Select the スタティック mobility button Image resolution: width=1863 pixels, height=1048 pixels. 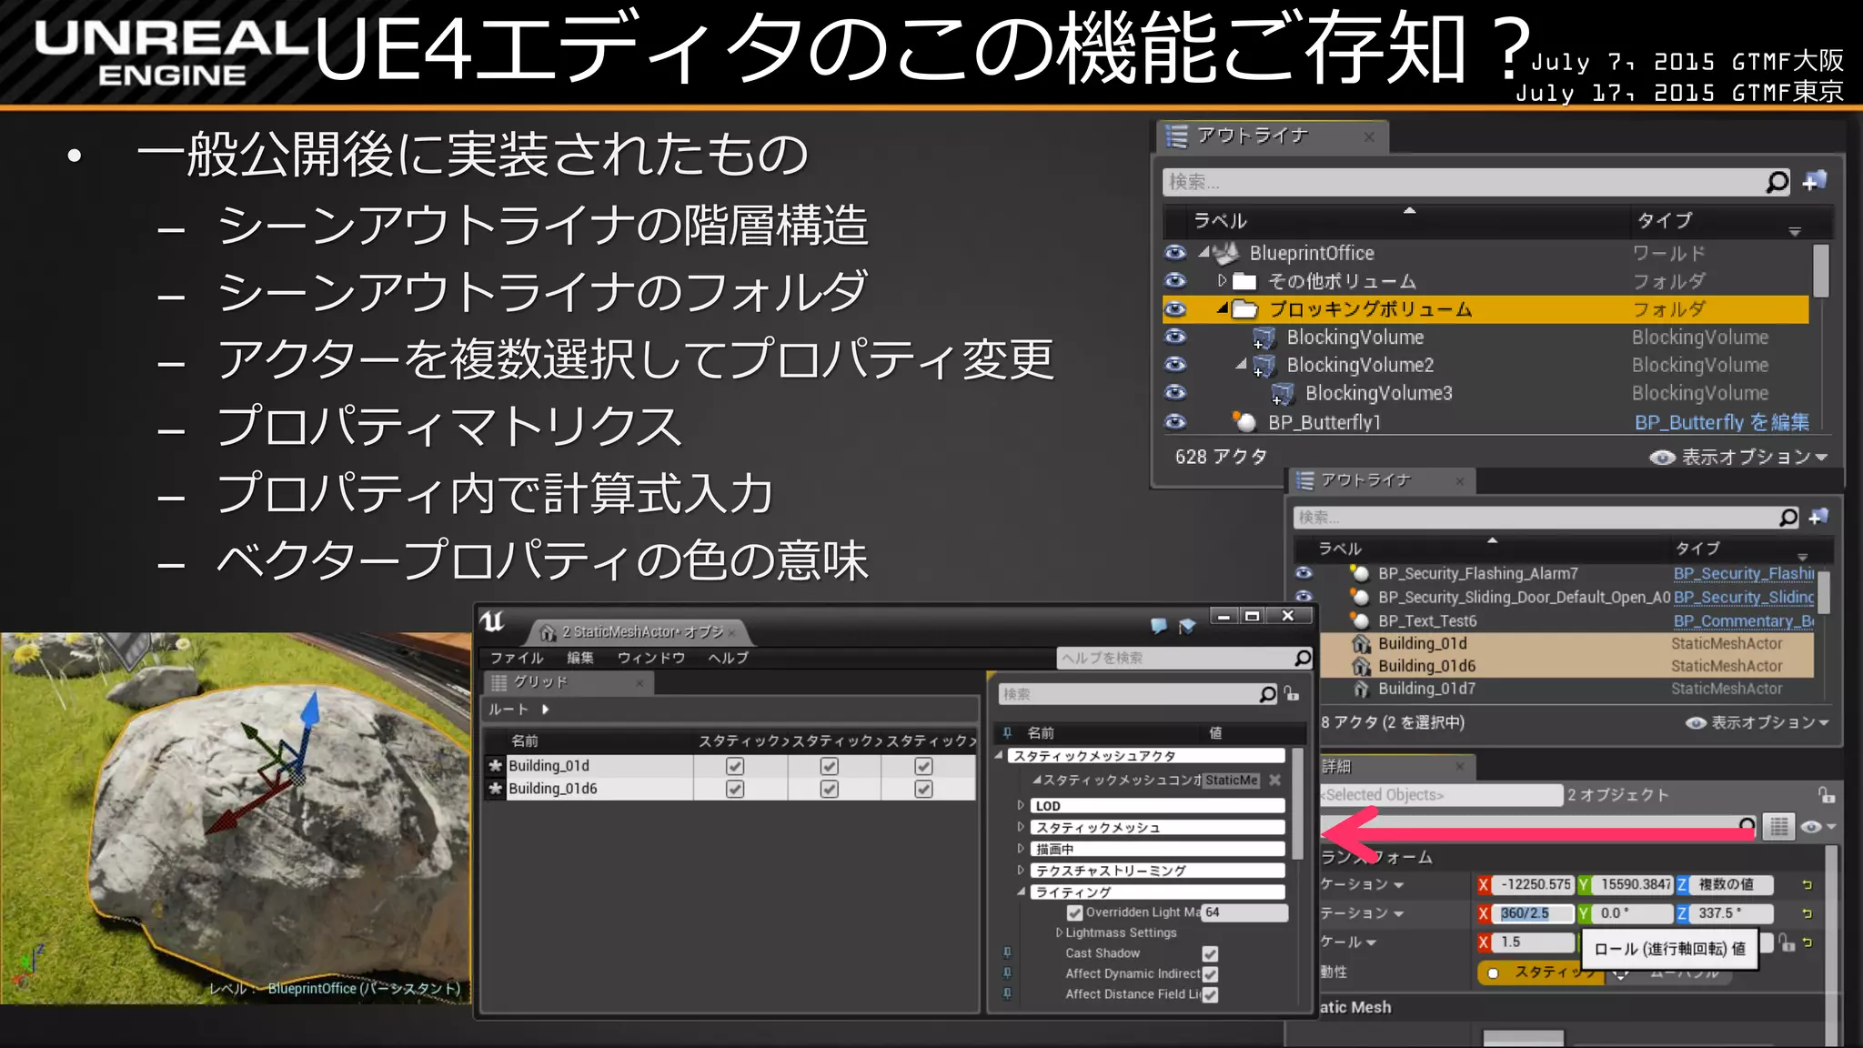pyautogui.click(x=1543, y=972)
